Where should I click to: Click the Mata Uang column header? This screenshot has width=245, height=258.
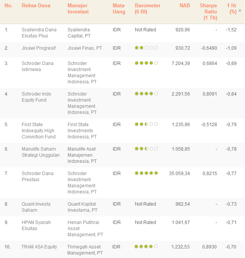click(119, 9)
